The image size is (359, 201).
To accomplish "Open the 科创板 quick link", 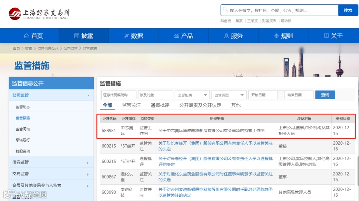I will [x=226, y=21].
